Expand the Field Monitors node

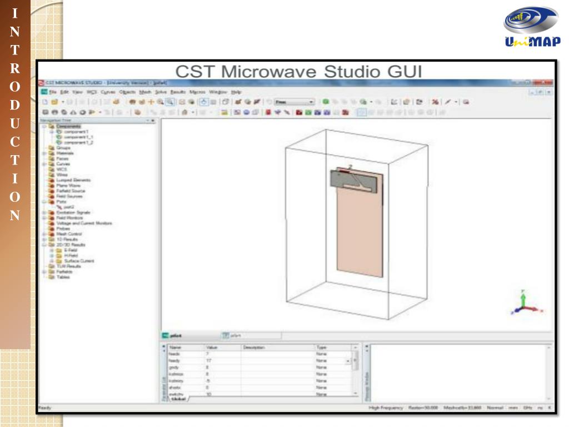coord(44,218)
